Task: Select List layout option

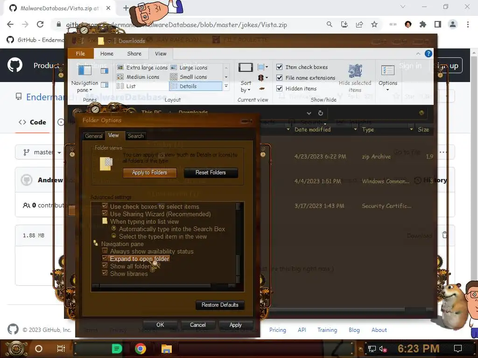Action: 126,86
